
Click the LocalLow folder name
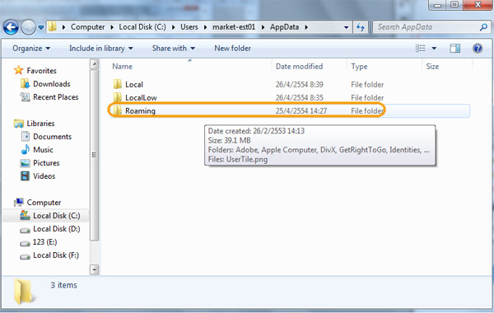(141, 98)
